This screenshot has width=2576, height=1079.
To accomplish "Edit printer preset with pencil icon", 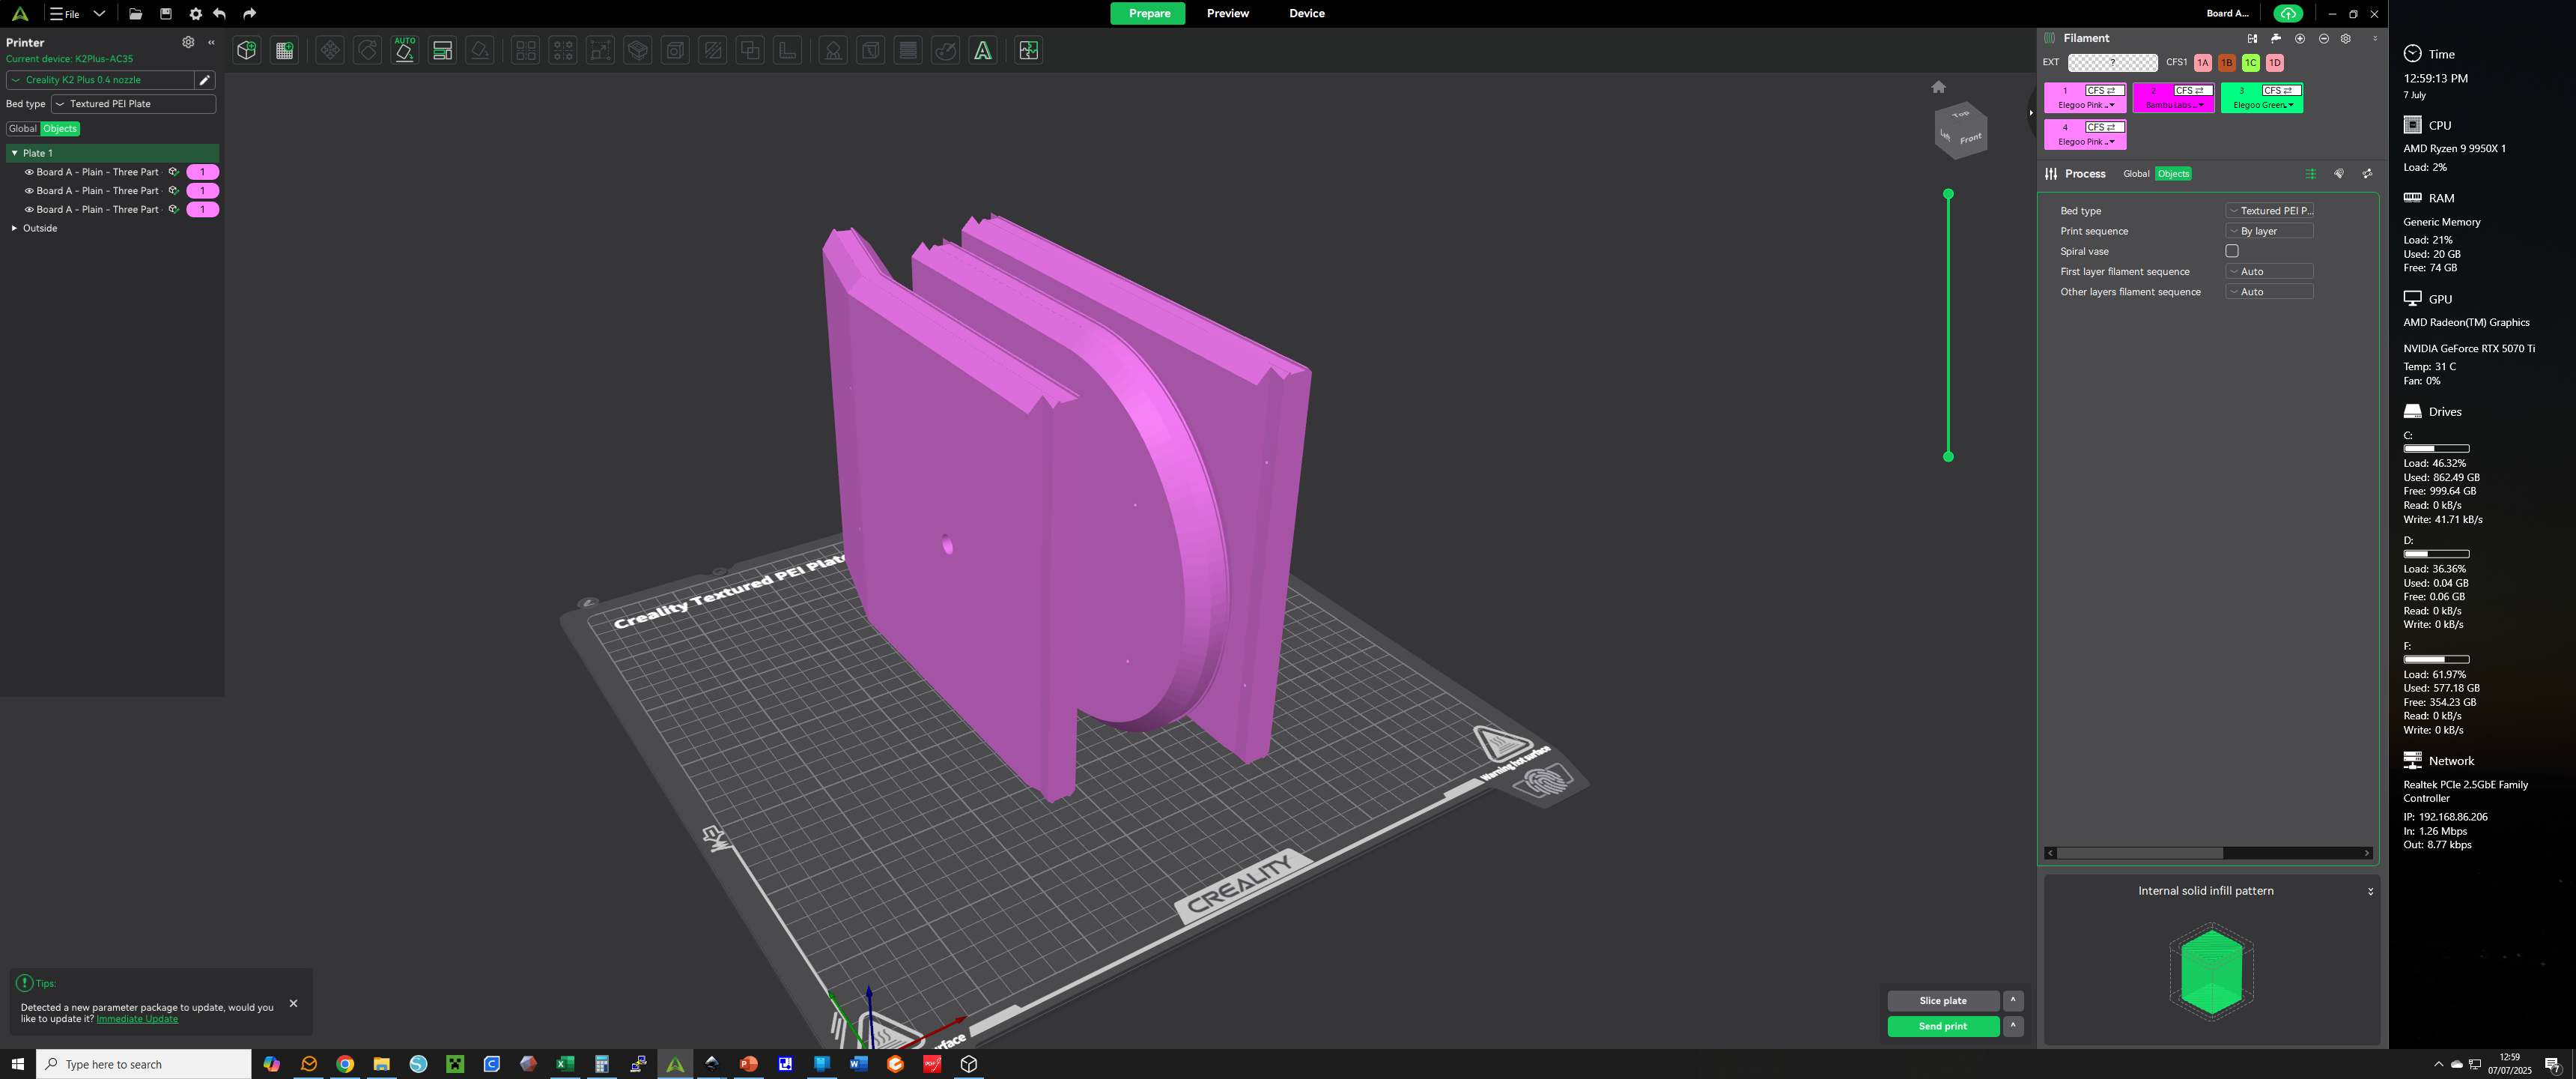I will point(205,80).
